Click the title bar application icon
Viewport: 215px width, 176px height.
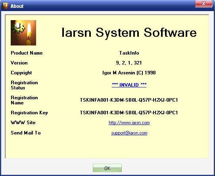tap(5, 6)
